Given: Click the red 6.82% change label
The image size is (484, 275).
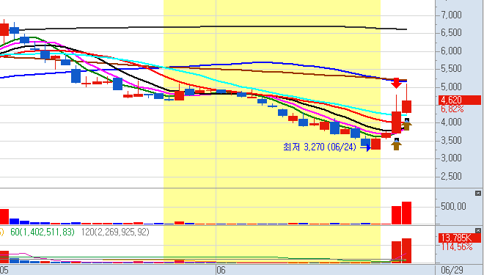Looking at the screenshot, I should pos(452,109).
